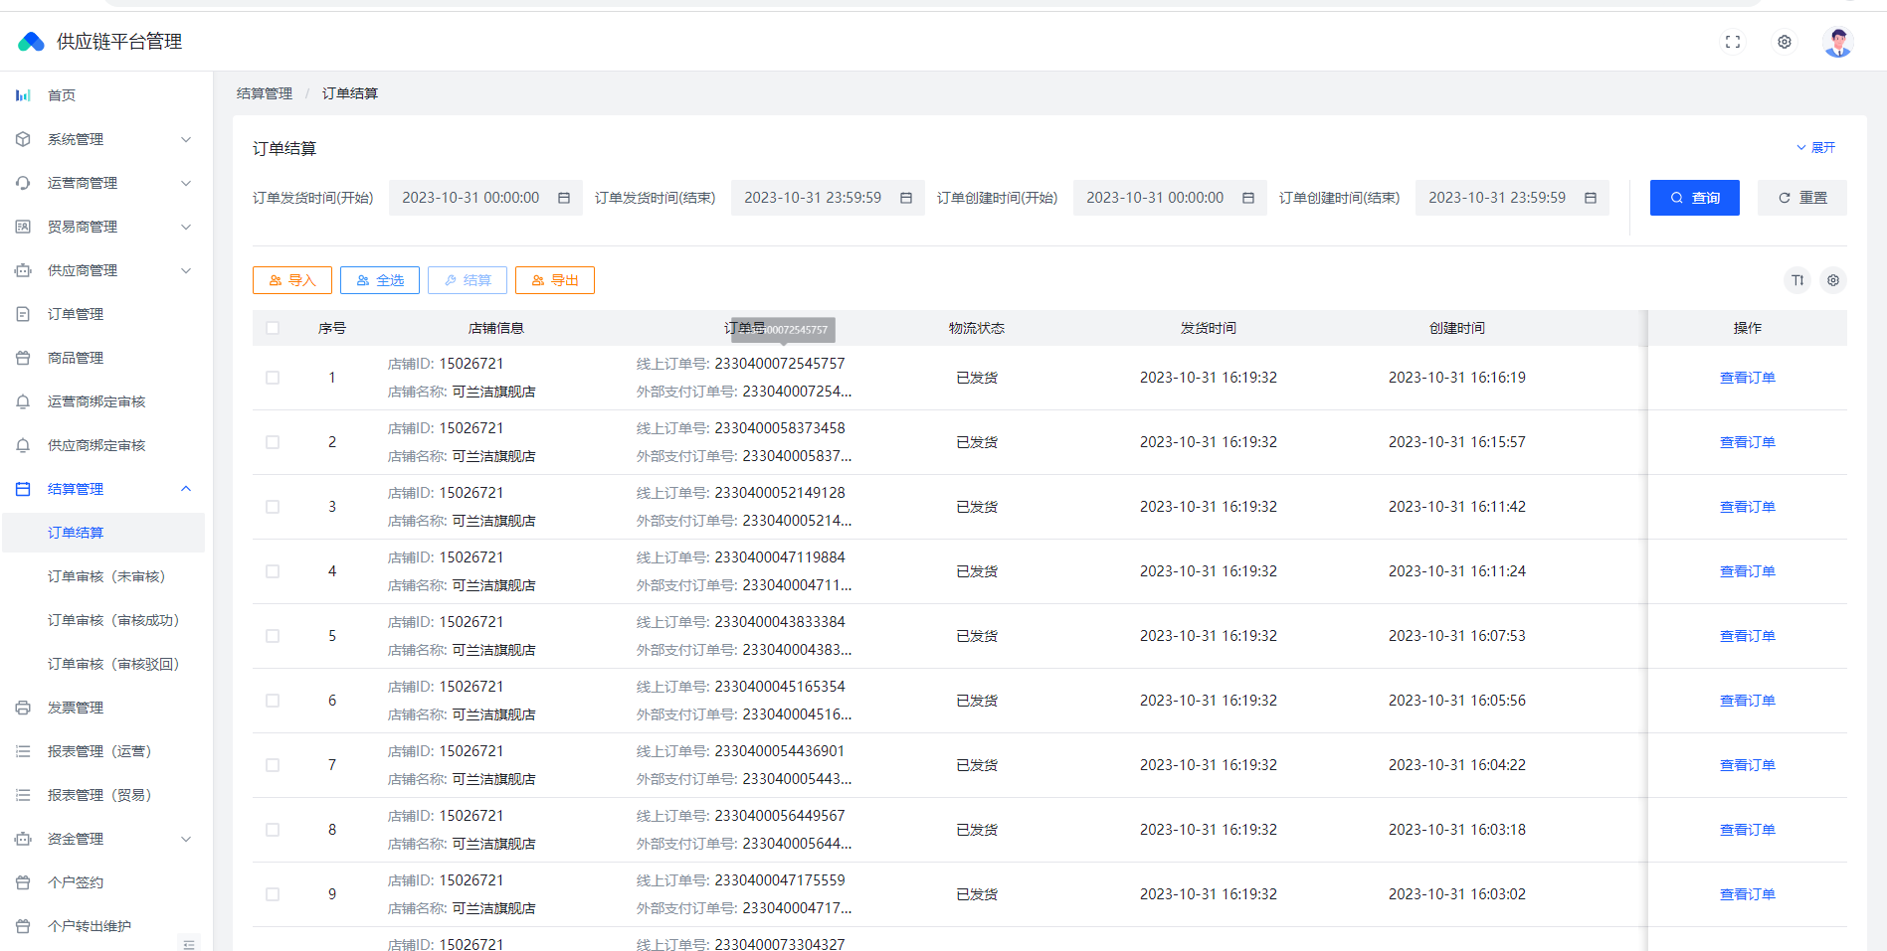Open 订单结算 in the sidebar submenu
The width and height of the screenshot is (1887, 951).
pyautogui.click(x=103, y=533)
